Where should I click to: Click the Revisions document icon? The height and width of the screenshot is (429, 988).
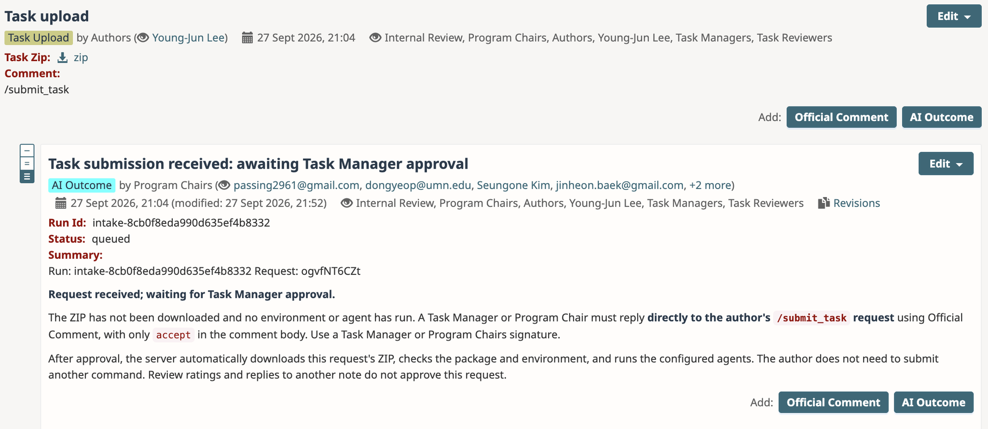(824, 203)
